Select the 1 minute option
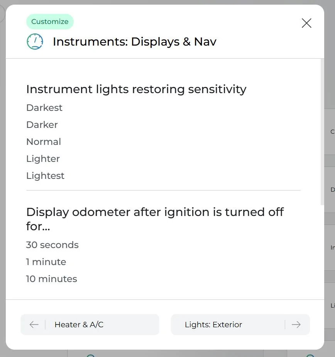335x357 pixels. coord(46,262)
